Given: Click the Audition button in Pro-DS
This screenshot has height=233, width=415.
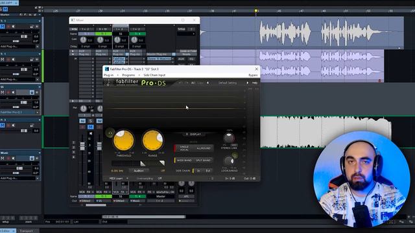Looking at the screenshot, I should click(139, 171).
